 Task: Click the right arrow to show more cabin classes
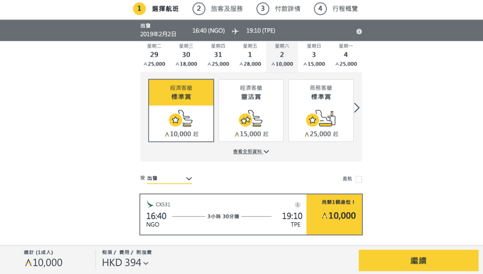click(x=356, y=108)
